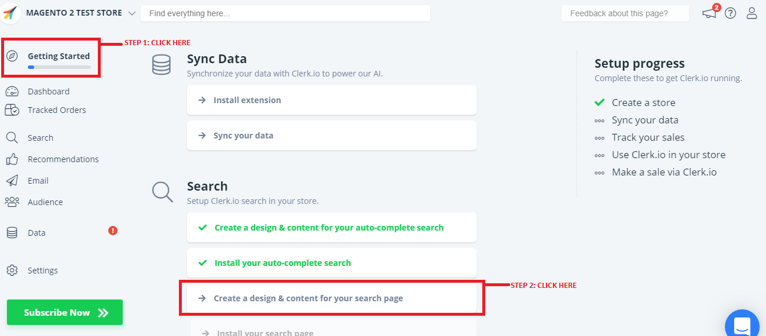Open completed Install your auto-complete search step
The height and width of the screenshot is (336, 766).
(x=331, y=263)
